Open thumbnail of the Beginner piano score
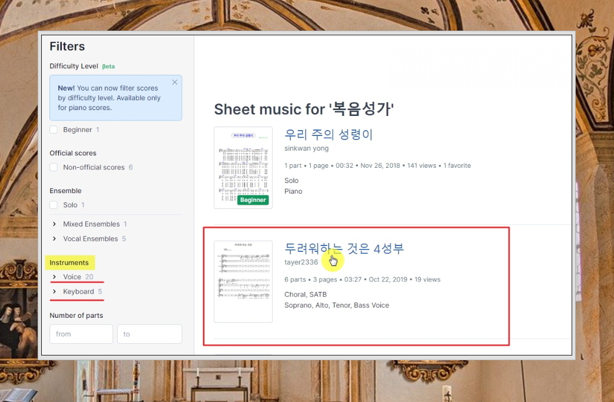 click(243, 168)
